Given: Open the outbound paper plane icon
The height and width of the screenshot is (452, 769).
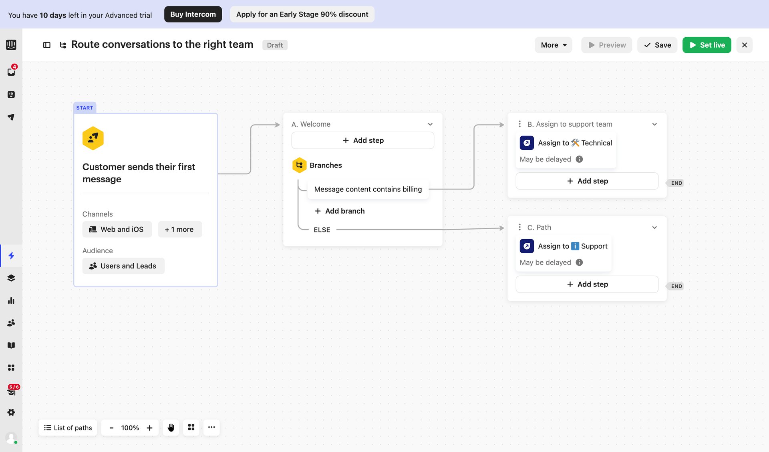Looking at the screenshot, I should 11,117.
